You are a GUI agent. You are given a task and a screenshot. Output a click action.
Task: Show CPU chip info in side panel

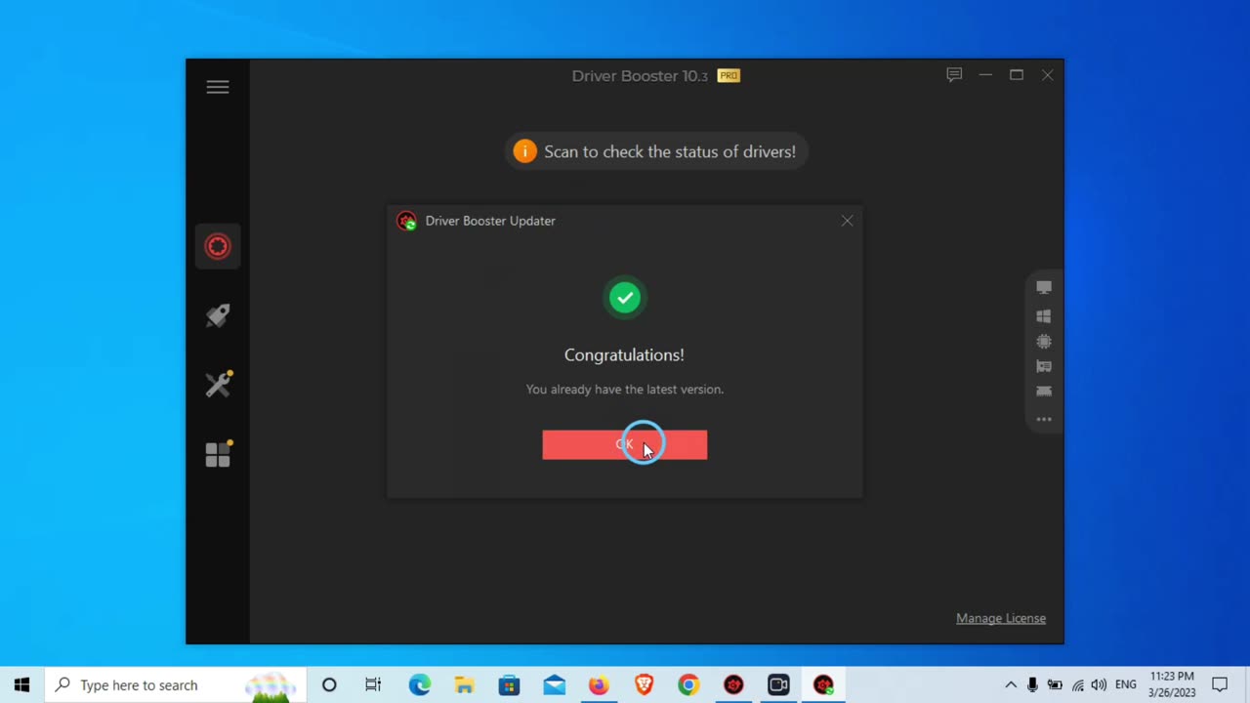pyautogui.click(x=1044, y=342)
